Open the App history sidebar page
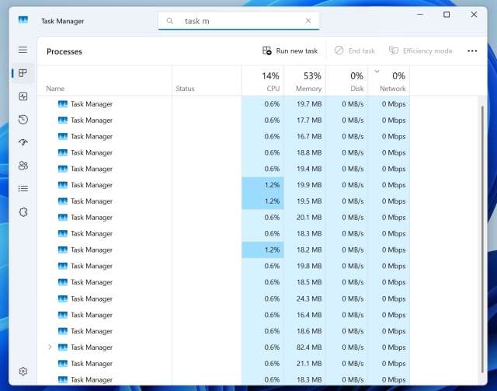Screen dimensions: 497x391 (x=23, y=120)
